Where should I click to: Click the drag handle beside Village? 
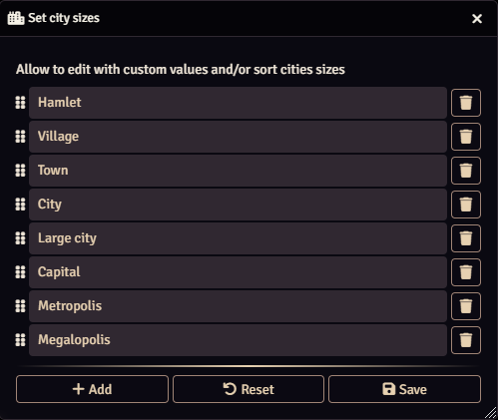point(20,137)
